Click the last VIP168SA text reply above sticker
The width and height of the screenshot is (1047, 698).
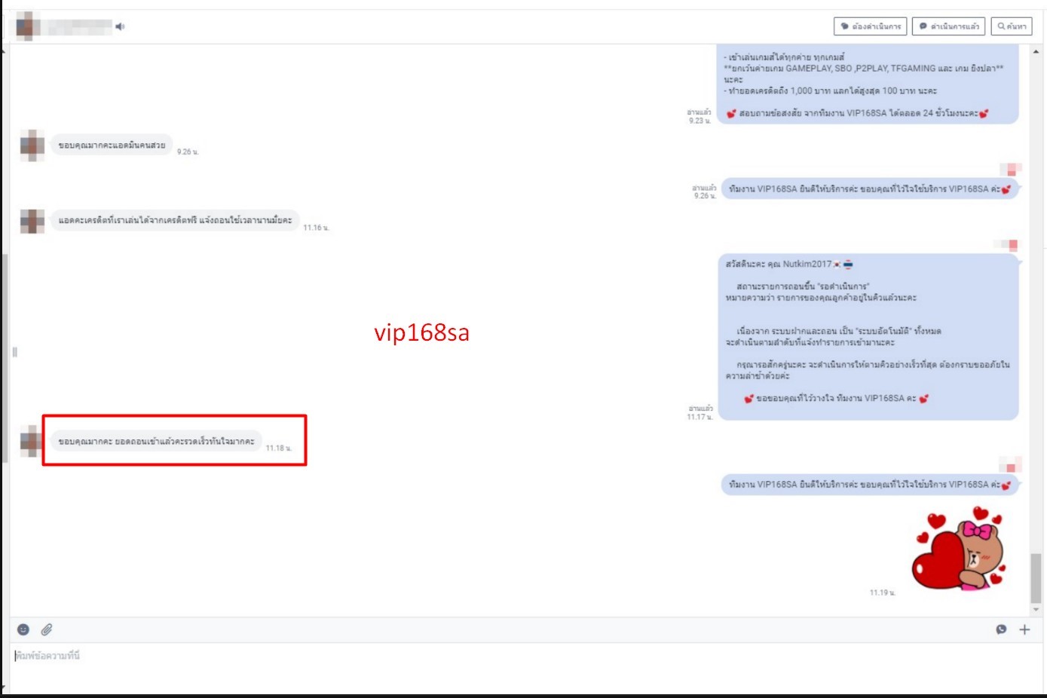(x=870, y=484)
